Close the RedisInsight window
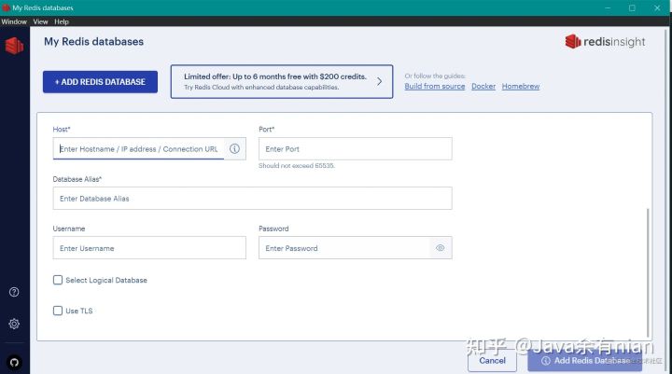 657,7
